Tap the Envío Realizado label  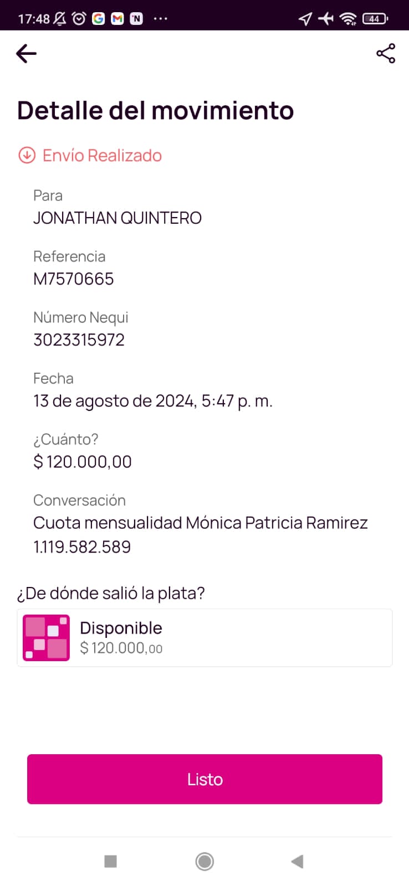102,156
